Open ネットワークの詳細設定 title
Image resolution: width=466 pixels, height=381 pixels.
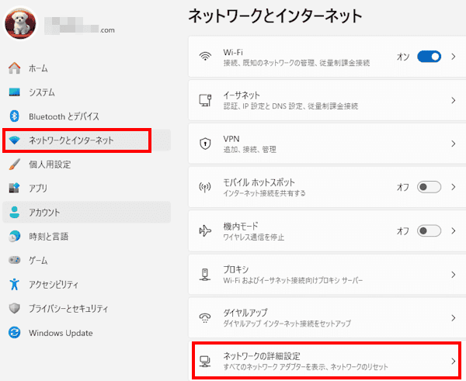(262, 356)
